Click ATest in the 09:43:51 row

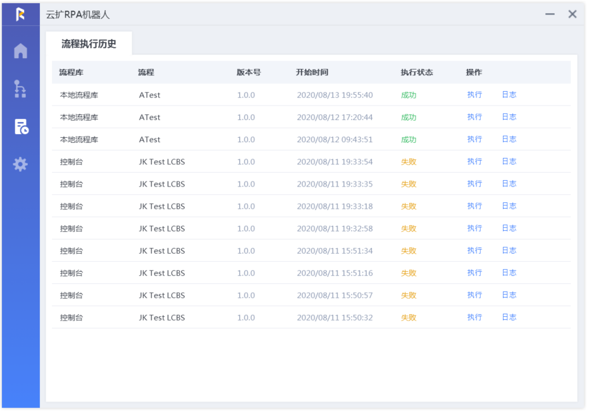(x=149, y=140)
